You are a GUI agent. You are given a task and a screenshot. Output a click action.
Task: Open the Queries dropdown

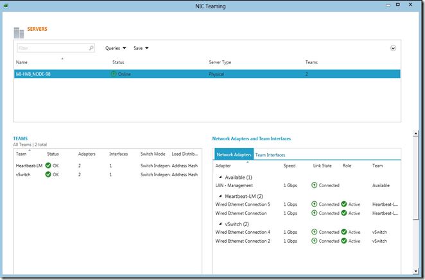116,48
